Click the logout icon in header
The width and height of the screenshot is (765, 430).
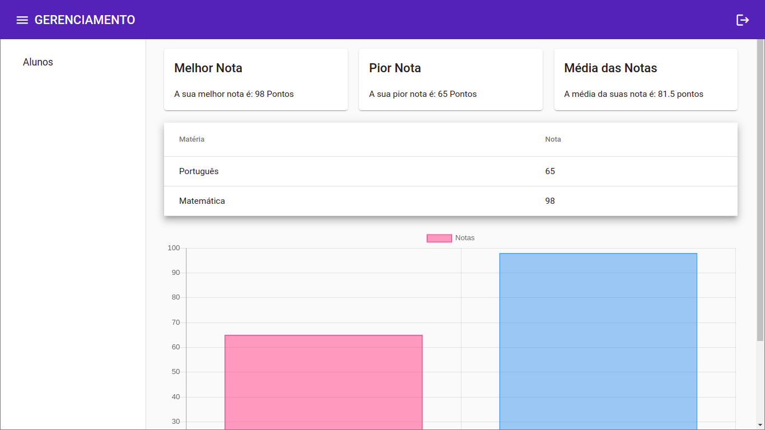743,20
